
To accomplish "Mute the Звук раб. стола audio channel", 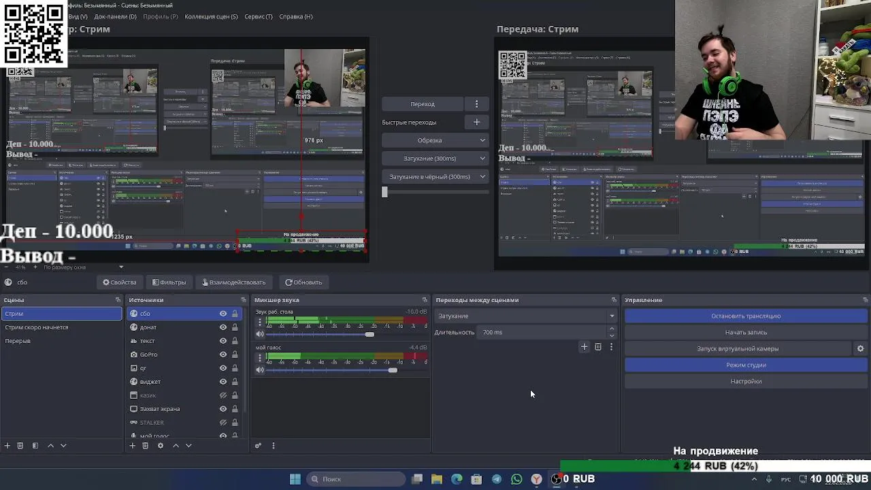I will click(x=260, y=334).
